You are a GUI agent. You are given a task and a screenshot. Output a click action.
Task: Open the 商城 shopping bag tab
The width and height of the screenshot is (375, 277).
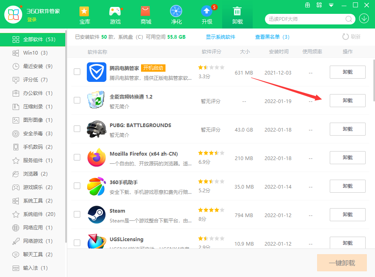(146, 15)
